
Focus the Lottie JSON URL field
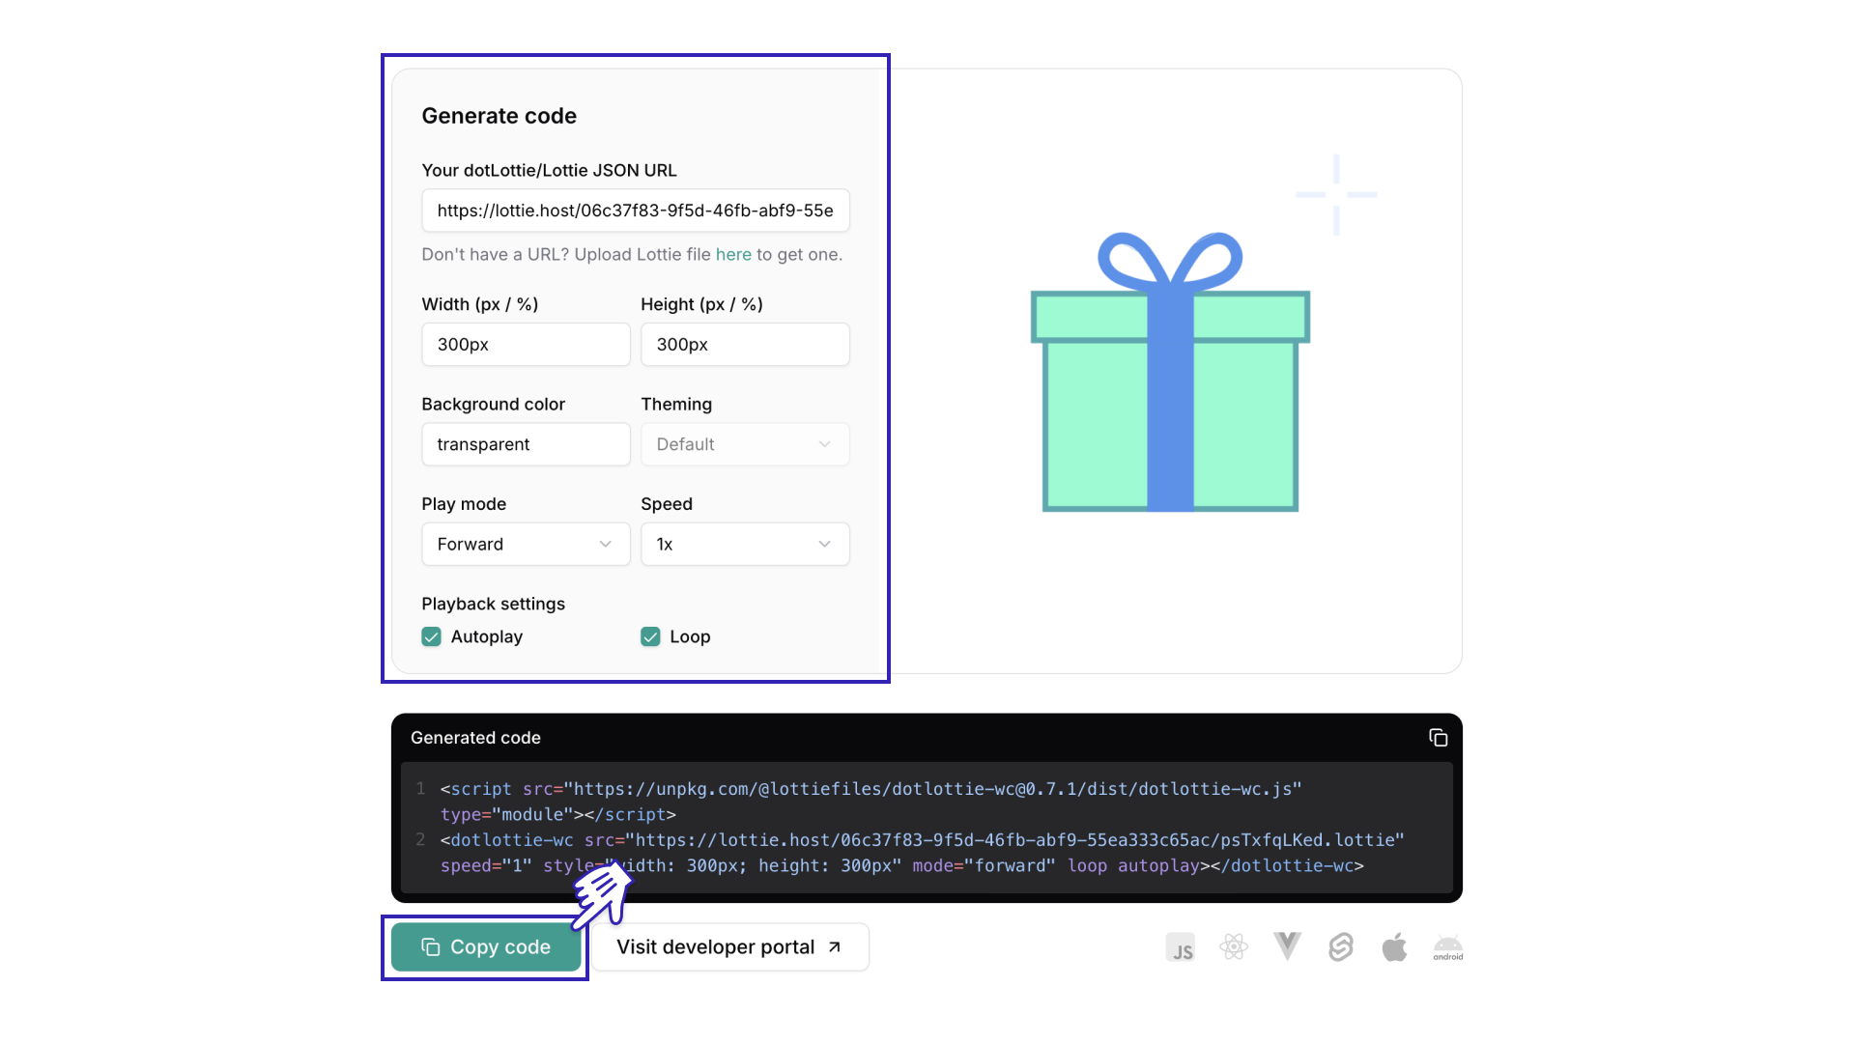636,211
